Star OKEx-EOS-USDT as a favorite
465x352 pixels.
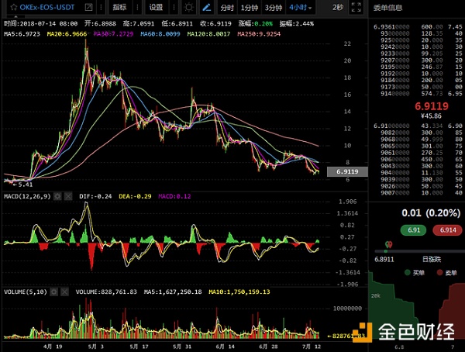(13, 7)
